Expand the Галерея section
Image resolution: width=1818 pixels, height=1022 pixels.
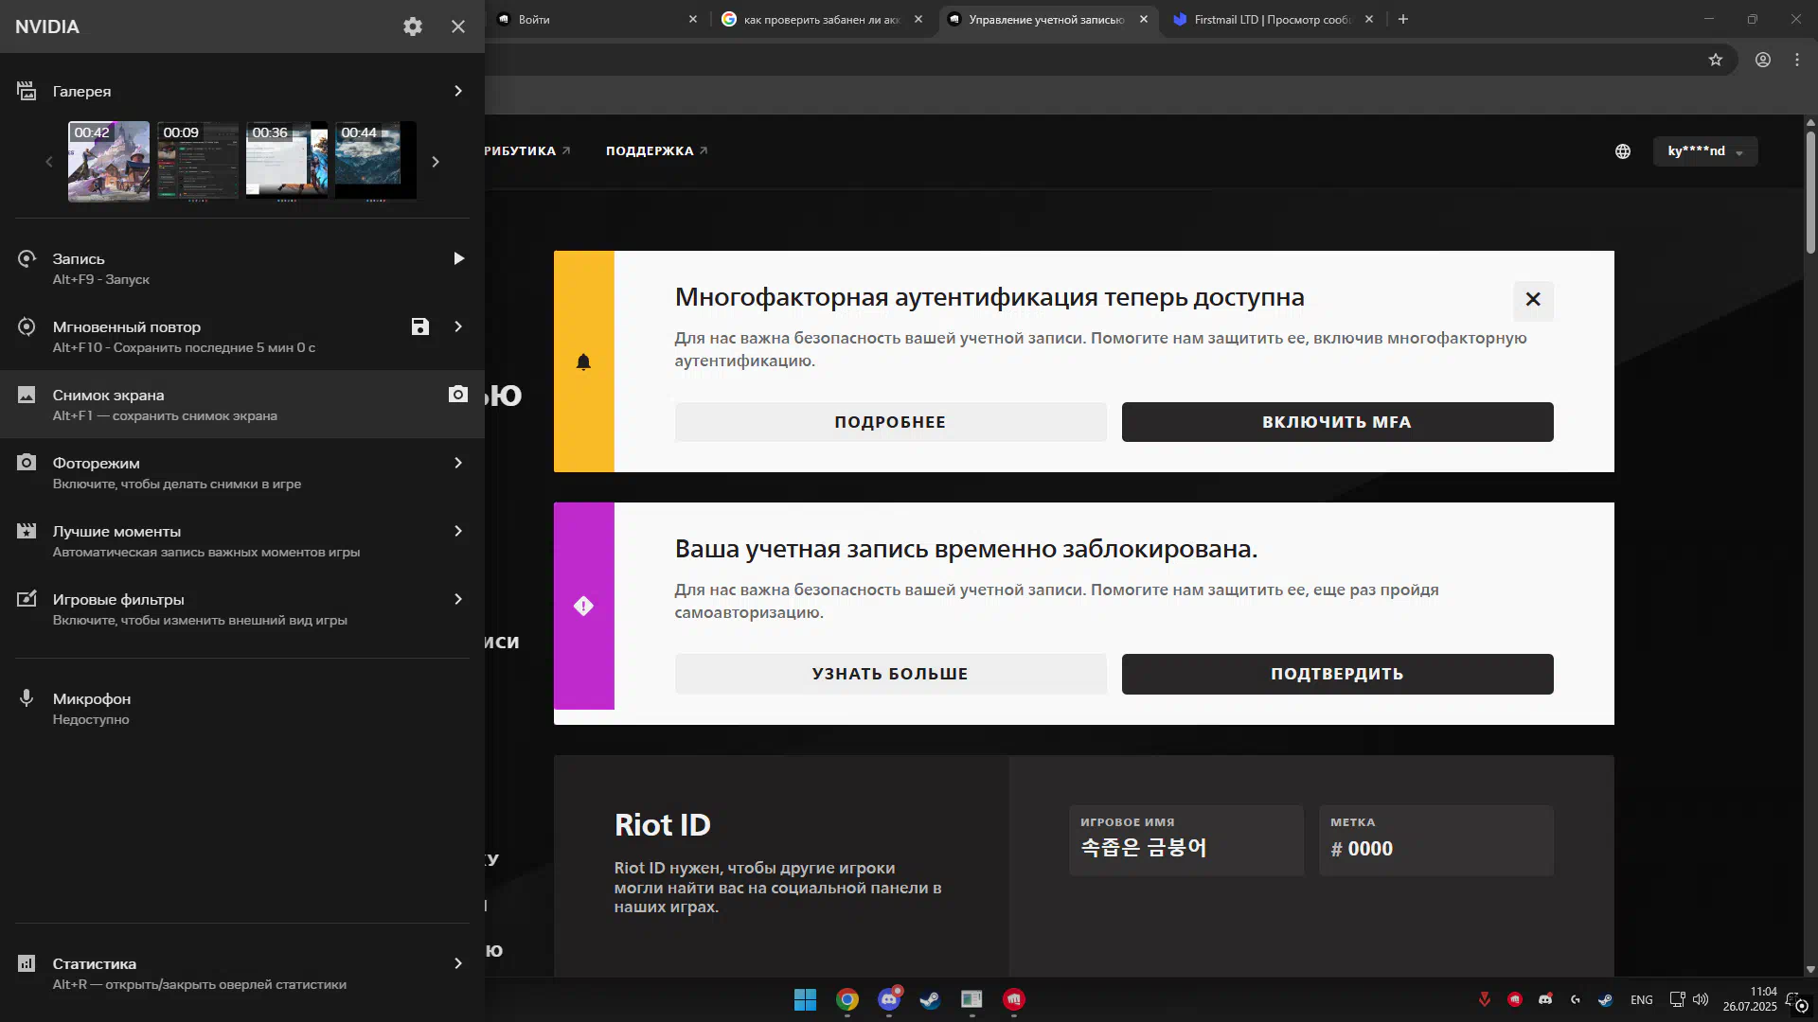point(458,91)
